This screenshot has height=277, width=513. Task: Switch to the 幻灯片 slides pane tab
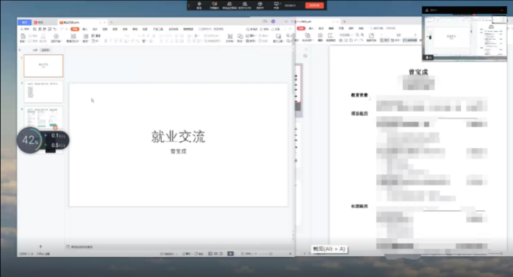pyautogui.click(x=45, y=50)
